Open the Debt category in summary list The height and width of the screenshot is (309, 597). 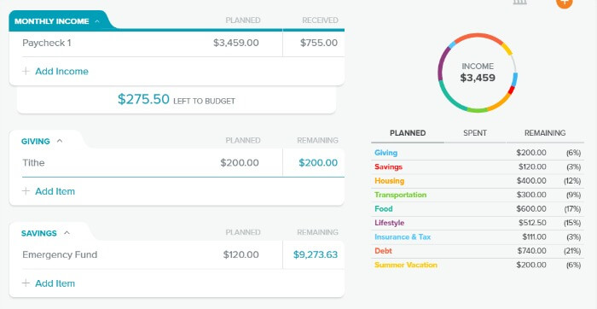383,251
